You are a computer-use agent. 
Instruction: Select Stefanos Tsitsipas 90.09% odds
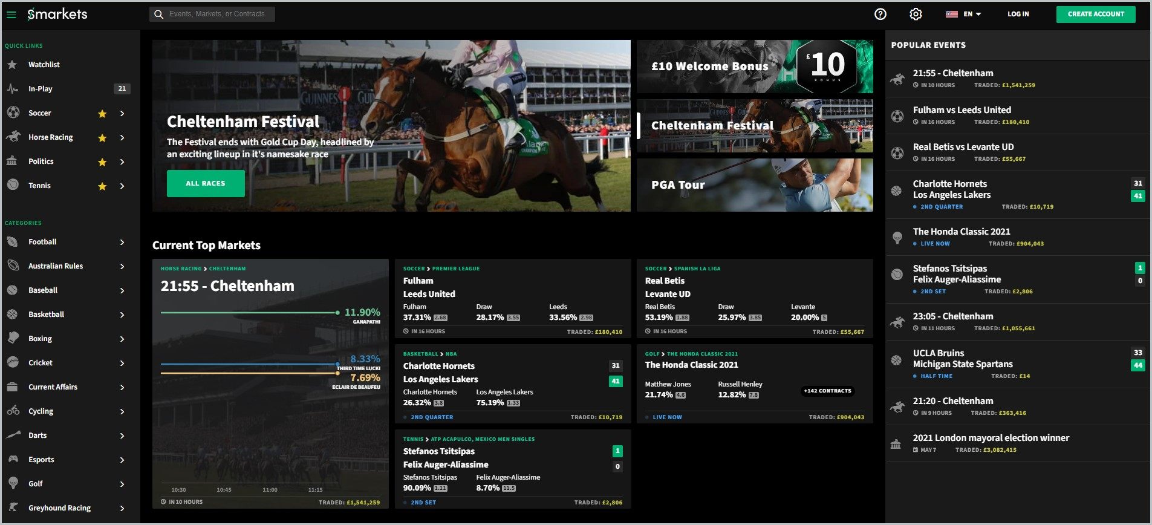pos(425,488)
